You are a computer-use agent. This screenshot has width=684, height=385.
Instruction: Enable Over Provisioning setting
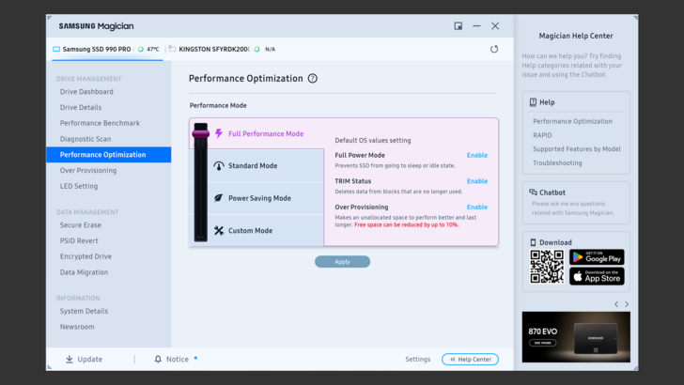476,208
